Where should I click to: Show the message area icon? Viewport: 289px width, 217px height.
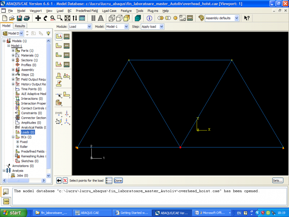(6, 192)
